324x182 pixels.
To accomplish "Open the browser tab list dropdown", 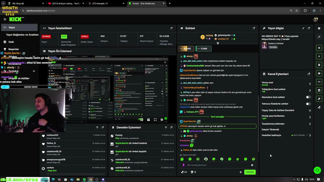I will coord(3,4).
